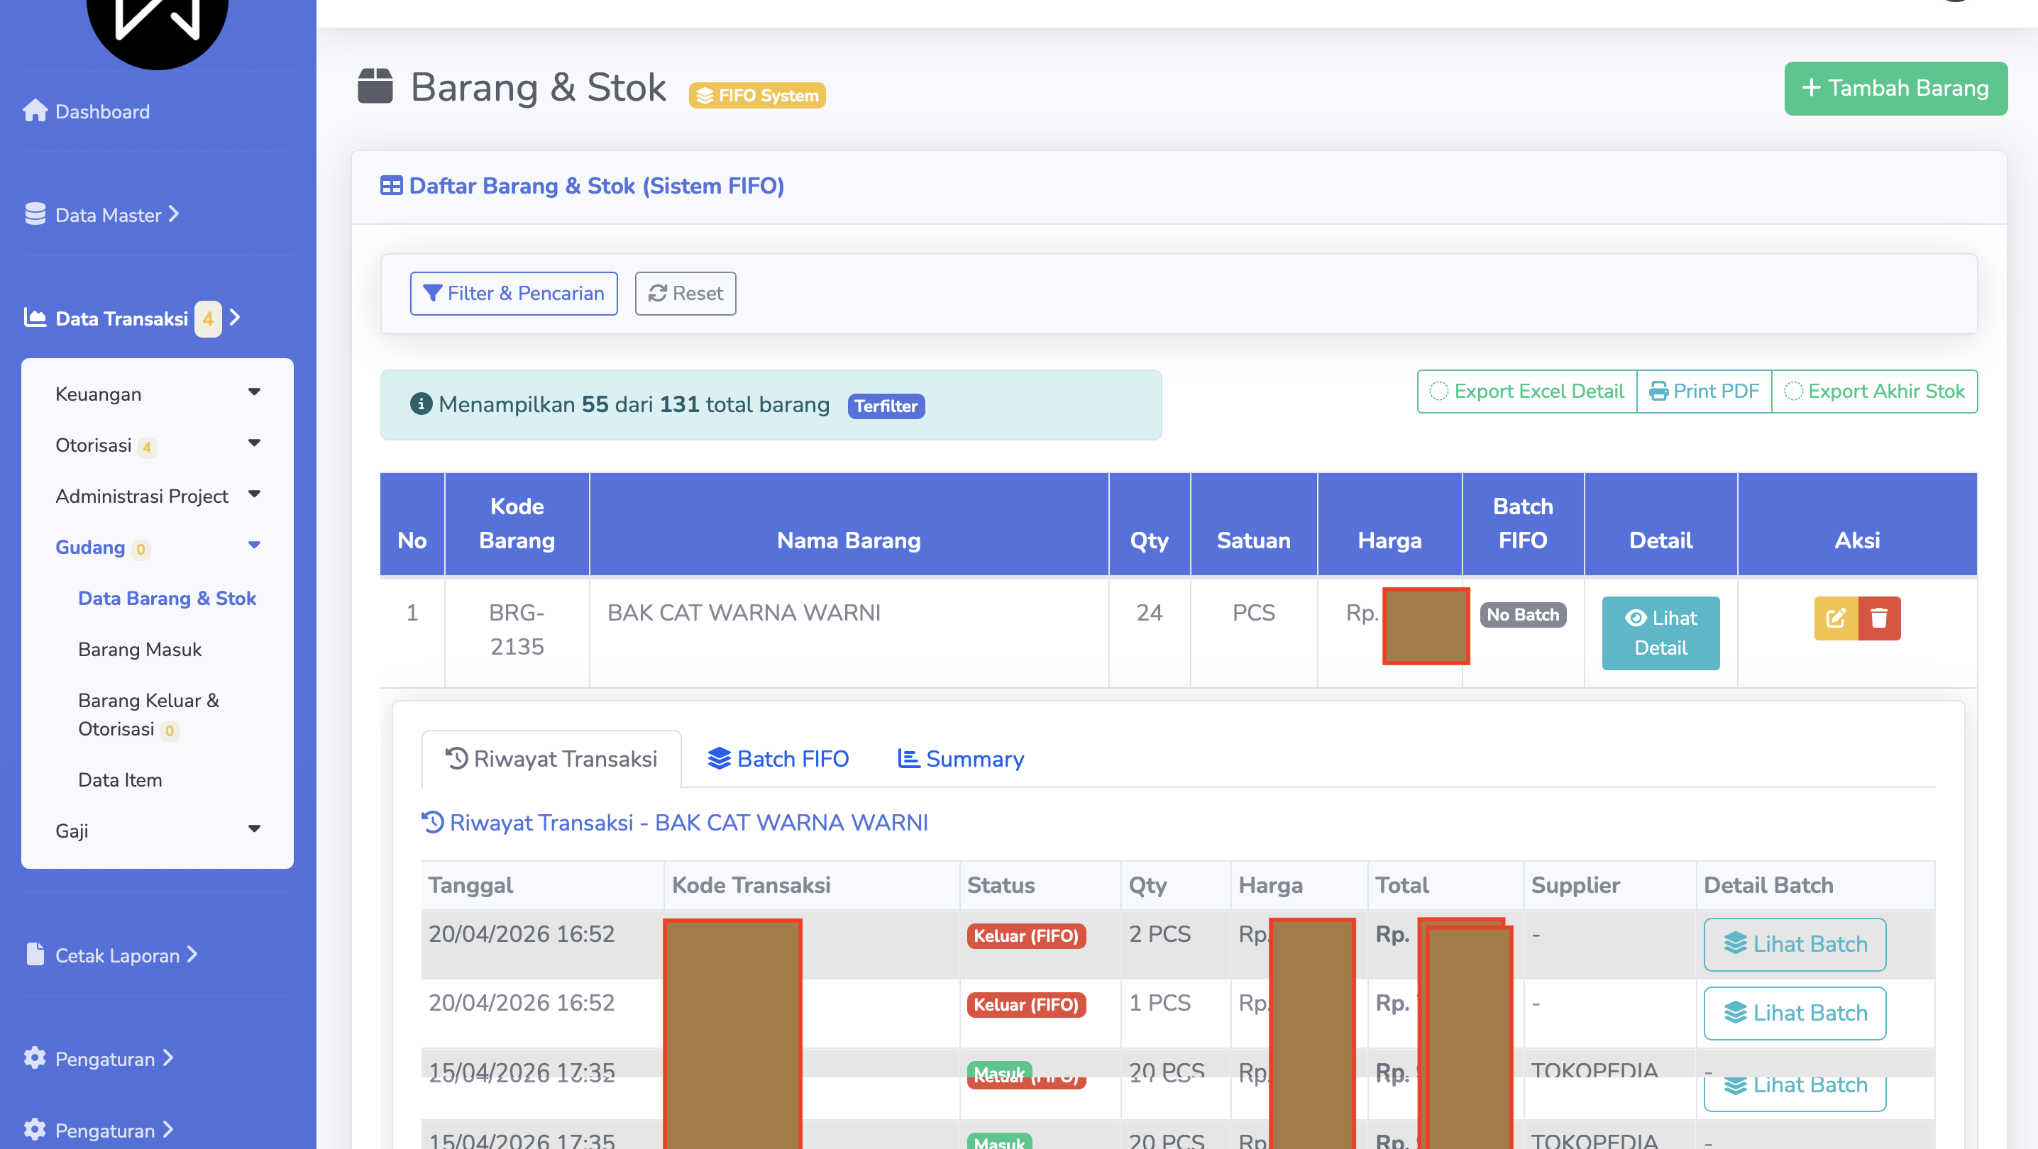The height and width of the screenshot is (1149, 2038).
Task: Click the No Batch badge
Action: pyautogui.click(x=1522, y=614)
